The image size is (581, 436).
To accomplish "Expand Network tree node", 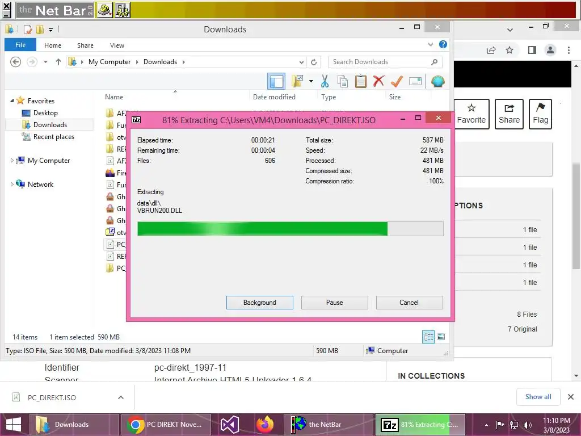I will pos(12,185).
